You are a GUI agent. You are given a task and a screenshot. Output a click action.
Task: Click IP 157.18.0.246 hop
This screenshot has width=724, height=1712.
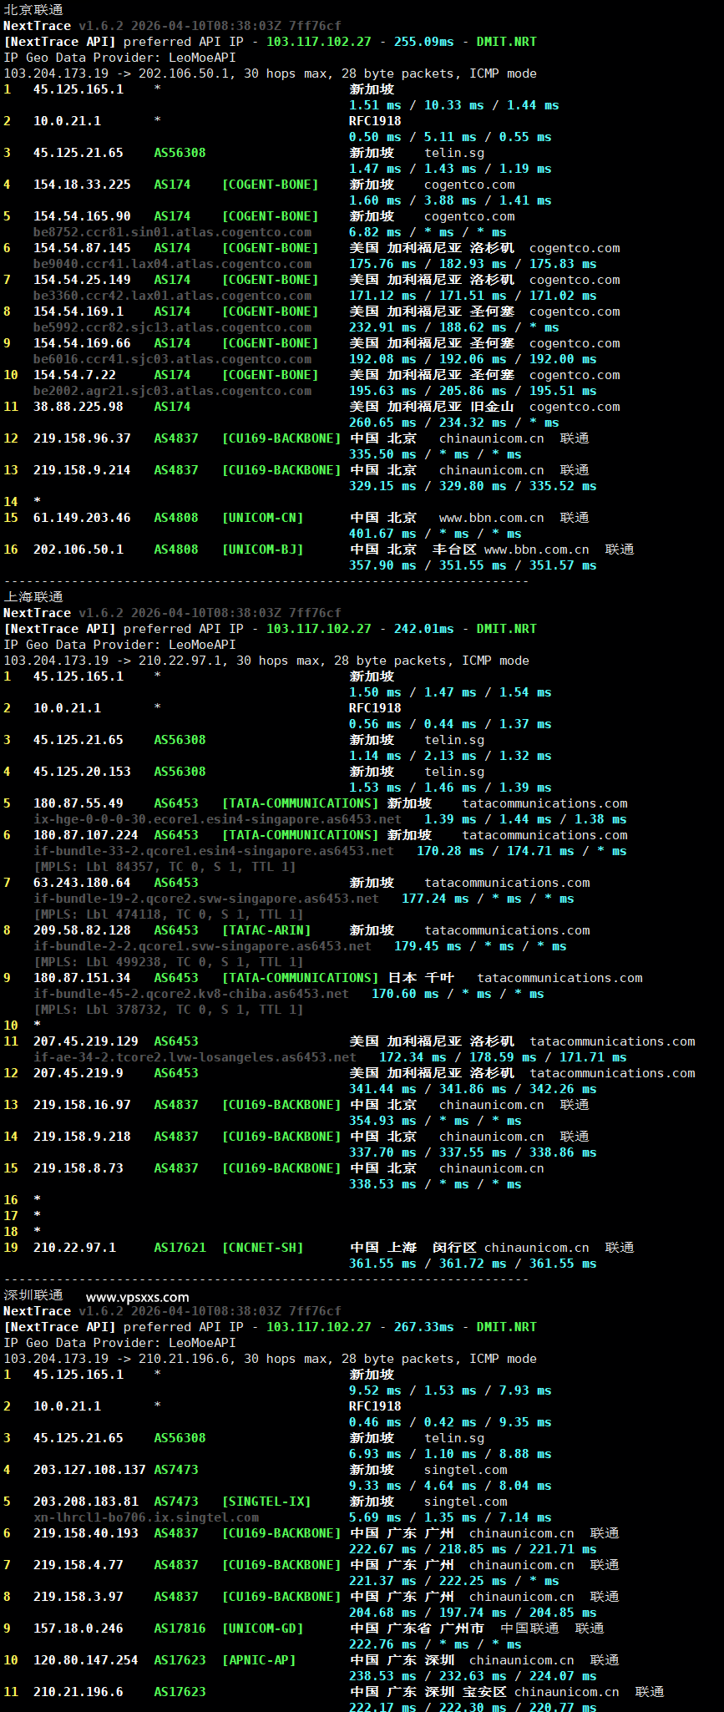pyautogui.click(x=78, y=1628)
